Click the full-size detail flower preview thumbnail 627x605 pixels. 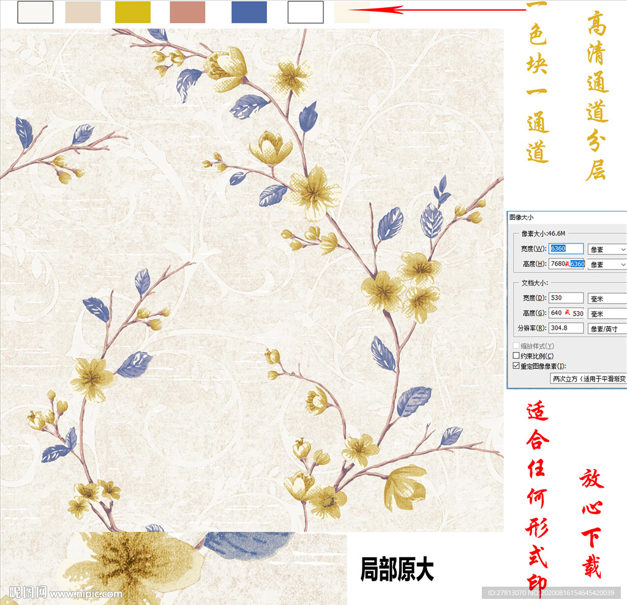click(x=173, y=568)
